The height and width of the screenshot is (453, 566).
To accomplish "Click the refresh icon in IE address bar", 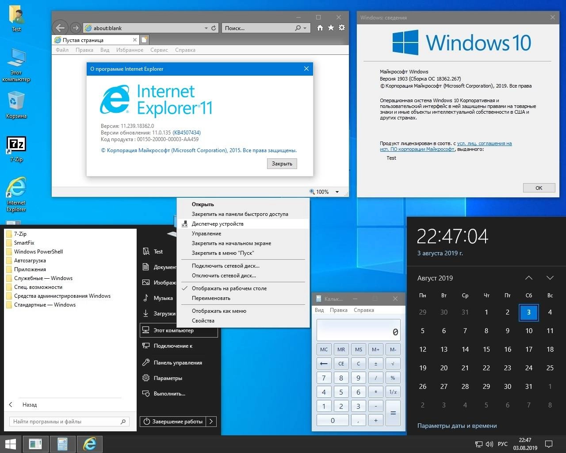I will pyautogui.click(x=214, y=28).
